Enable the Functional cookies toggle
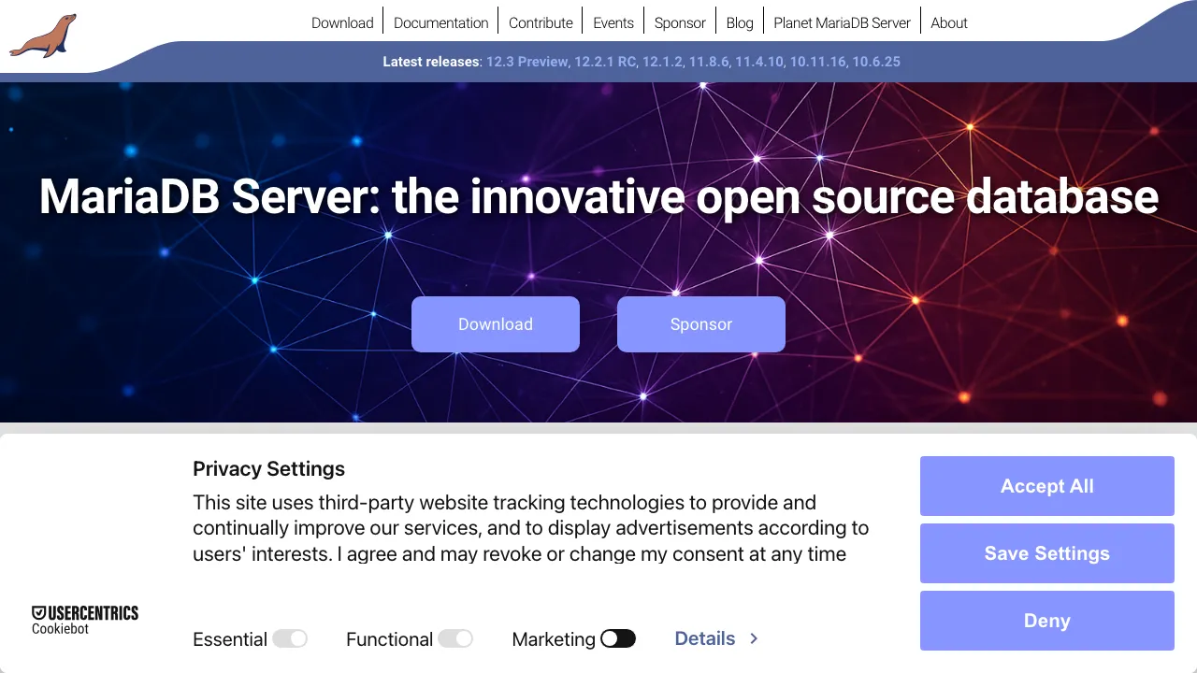This screenshot has height=673, width=1197. [457, 638]
